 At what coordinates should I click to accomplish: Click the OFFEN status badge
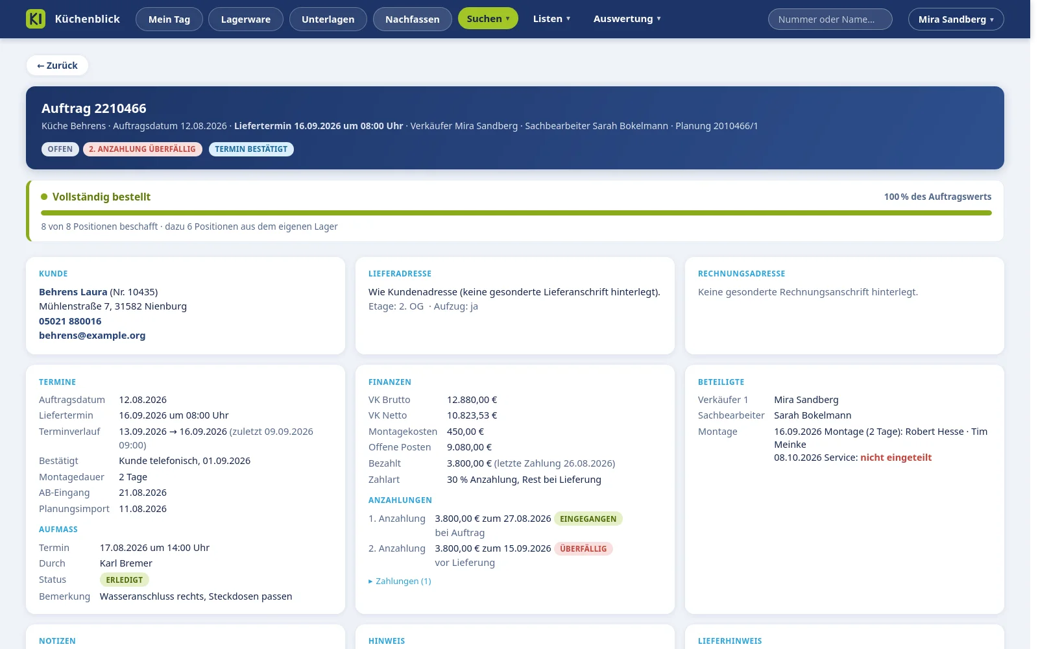[60, 149]
